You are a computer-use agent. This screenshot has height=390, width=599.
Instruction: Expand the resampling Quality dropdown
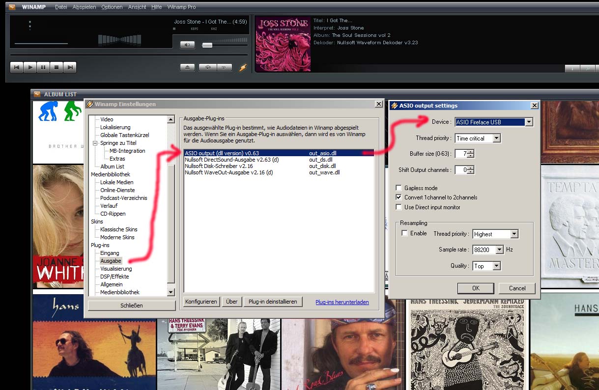(x=496, y=266)
